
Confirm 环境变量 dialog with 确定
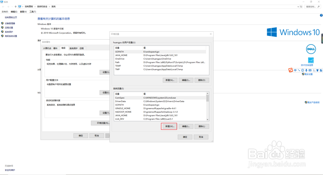(185, 137)
